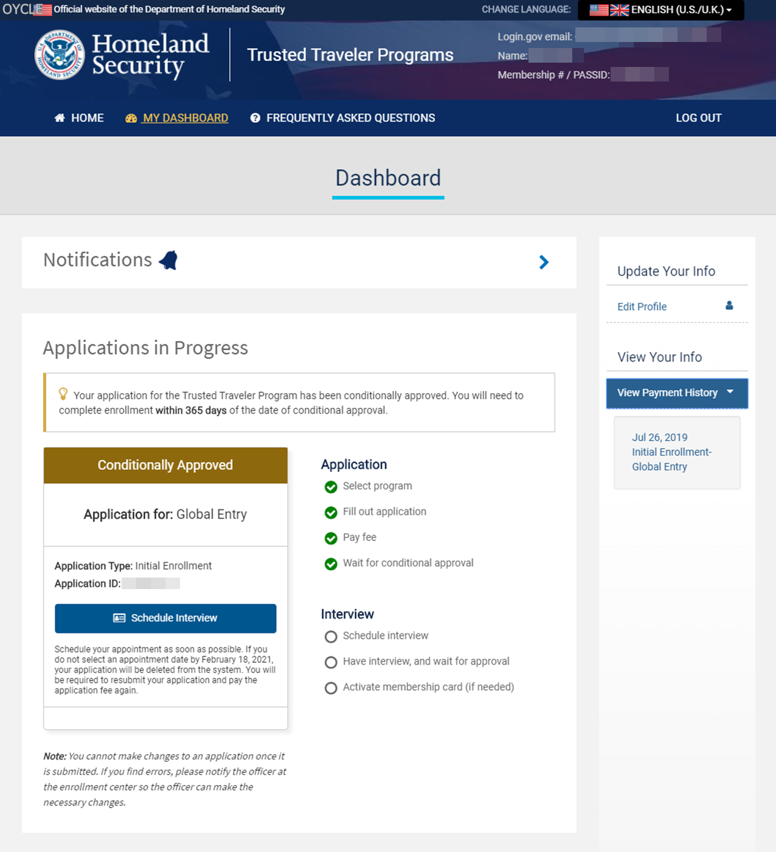Click the 'Application ID:' label
The height and width of the screenshot is (852, 776).
coord(88,584)
